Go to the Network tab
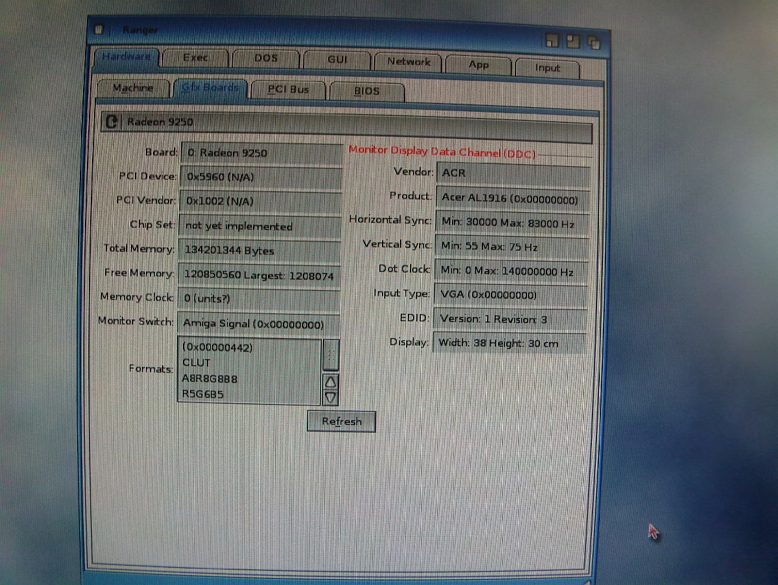 click(408, 62)
